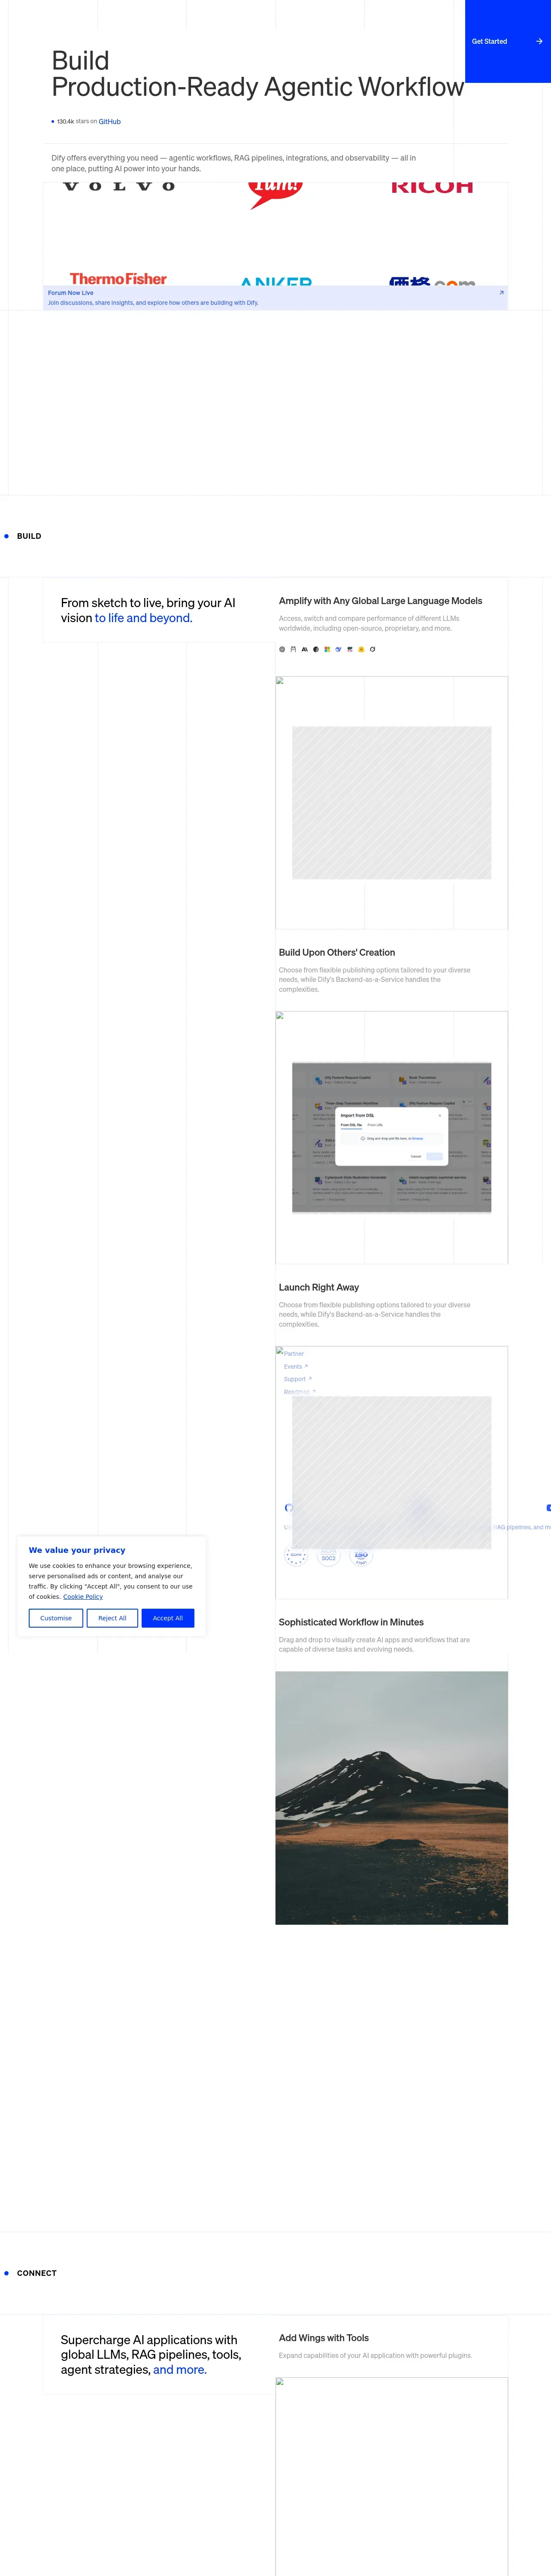Click the Anker logo
551x2576 pixels.
[x=276, y=282]
